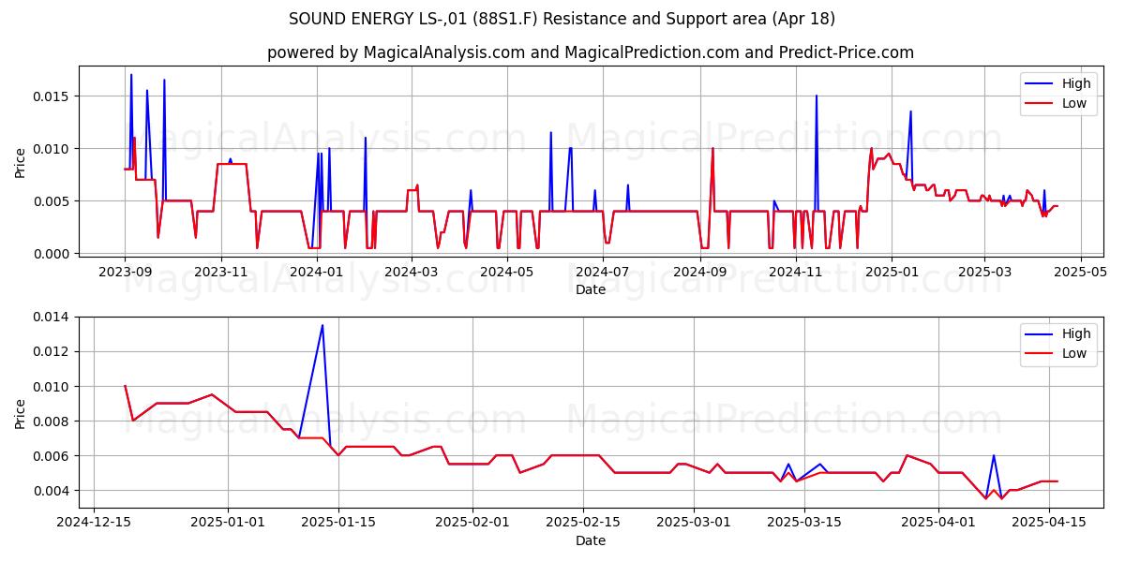Click the 'Price' axis title of top chart
This screenshot has width=1125, height=562.
[x=21, y=163]
